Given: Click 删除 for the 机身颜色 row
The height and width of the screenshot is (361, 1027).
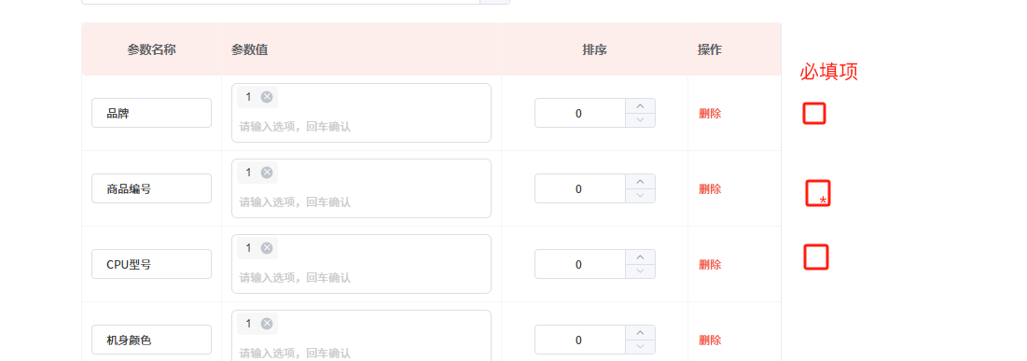Looking at the screenshot, I should [710, 340].
